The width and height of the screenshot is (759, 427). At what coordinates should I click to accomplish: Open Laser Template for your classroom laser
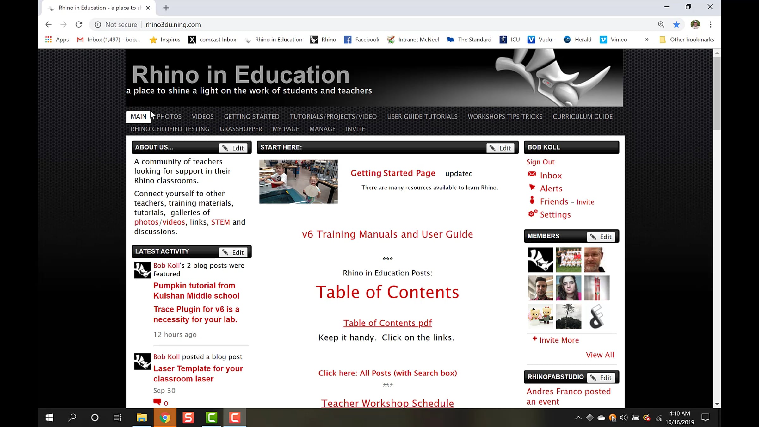click(x=198, y=374)
